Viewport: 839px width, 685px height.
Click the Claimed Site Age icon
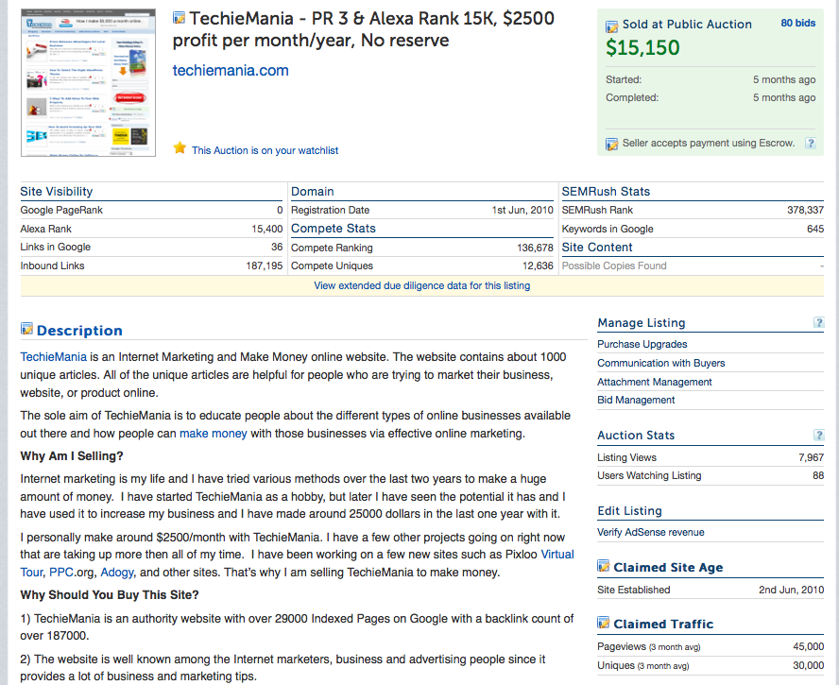[604, 566]
